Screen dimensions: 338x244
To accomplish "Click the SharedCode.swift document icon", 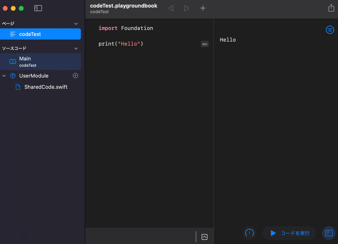I will (18, 87).
